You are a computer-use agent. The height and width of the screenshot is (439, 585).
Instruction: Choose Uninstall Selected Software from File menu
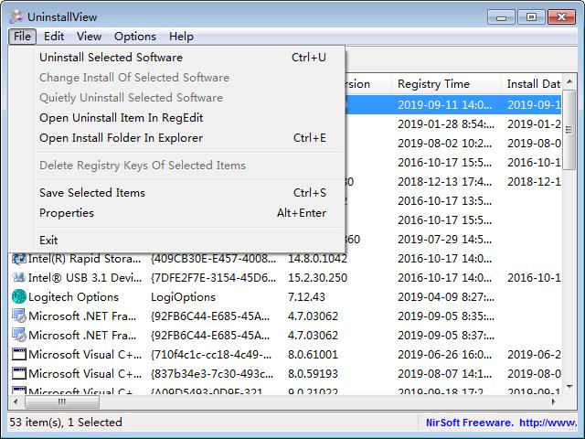point(111,58)
